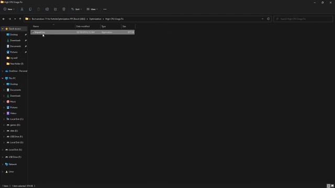This screenshot has width=335, height=188.
Task: Open Pictures under Quick access
Action: pos(14,52)
